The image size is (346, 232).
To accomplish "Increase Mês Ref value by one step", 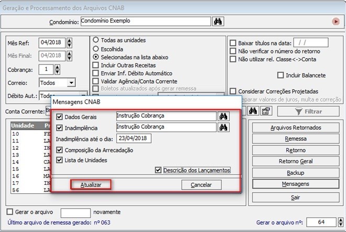I will [x=69, y=41].
